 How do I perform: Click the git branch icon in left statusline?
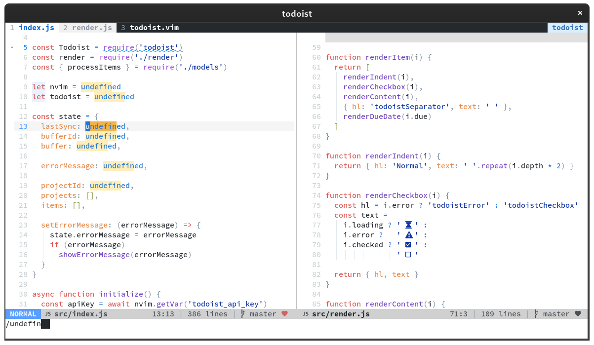point(243,314)
